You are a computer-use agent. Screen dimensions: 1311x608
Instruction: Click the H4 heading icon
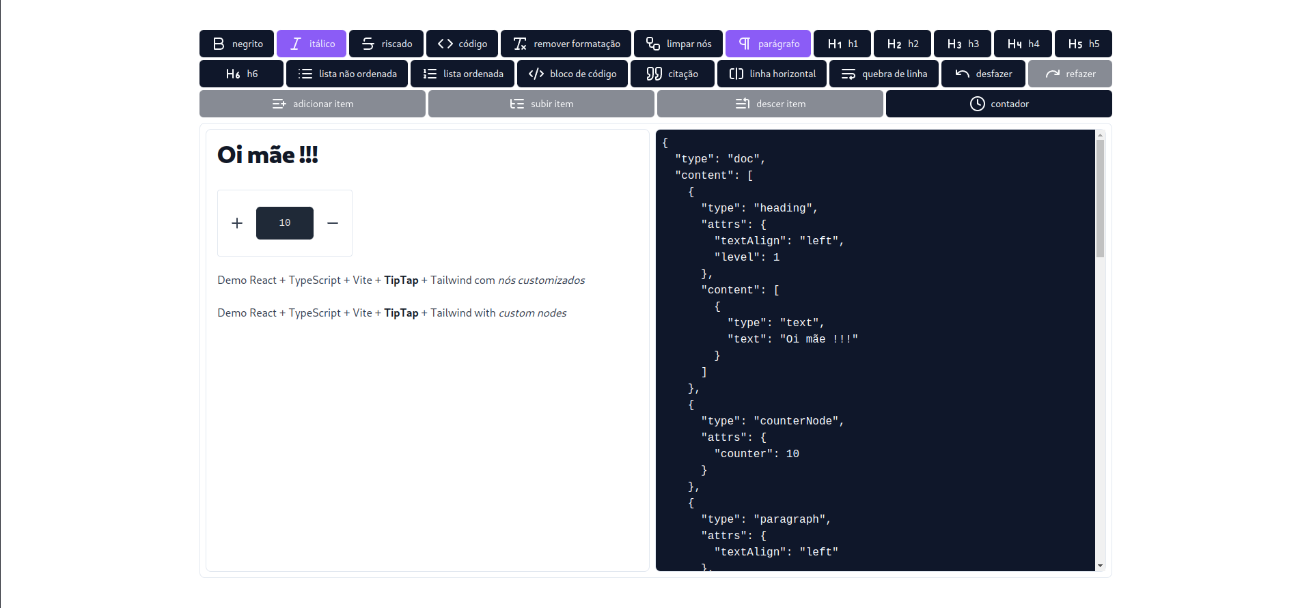pyautogui.click(x=1015, y=44)
